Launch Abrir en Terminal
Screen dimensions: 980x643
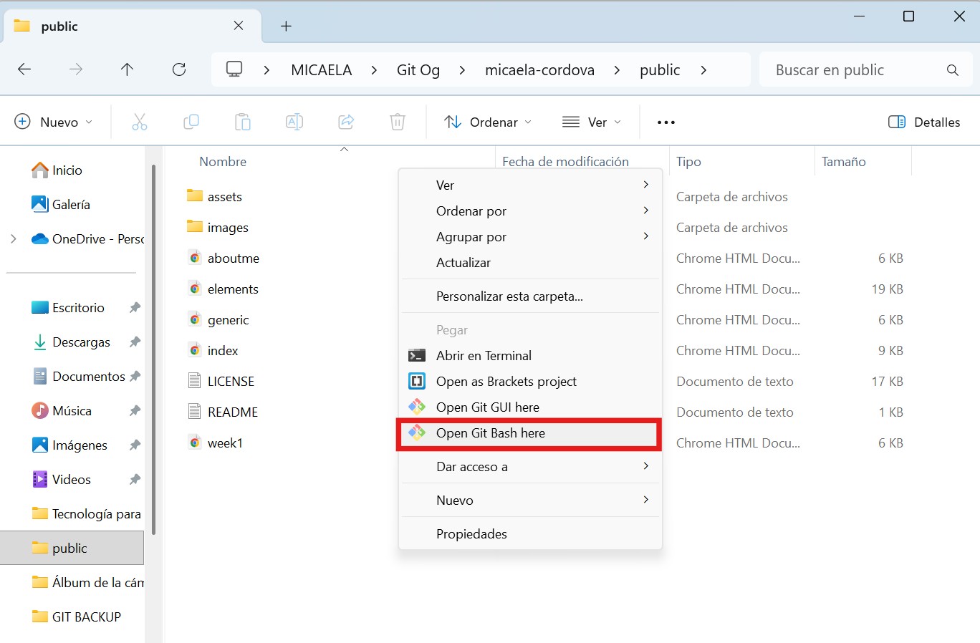[x=484, y=355]
